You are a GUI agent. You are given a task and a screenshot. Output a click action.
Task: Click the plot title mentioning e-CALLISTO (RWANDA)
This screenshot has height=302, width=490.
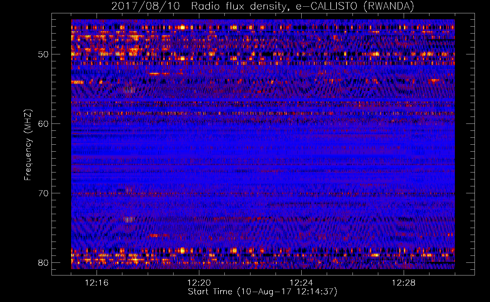coord(263,6)
